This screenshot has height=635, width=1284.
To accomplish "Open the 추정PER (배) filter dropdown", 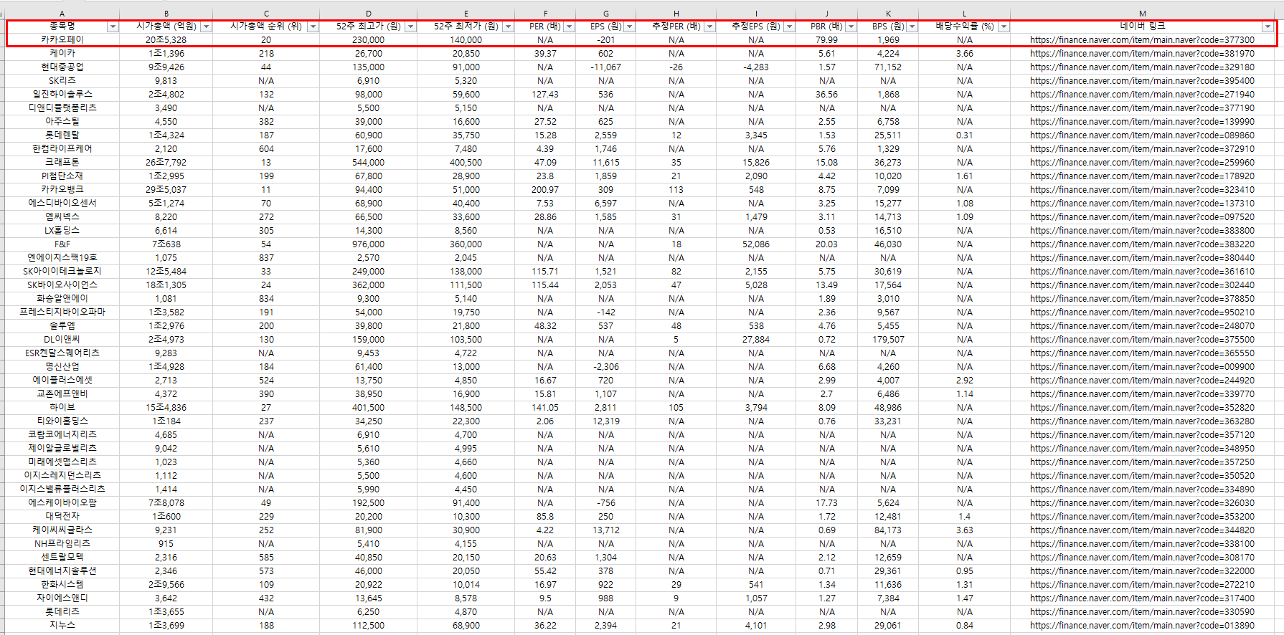I will coord(709,27).
